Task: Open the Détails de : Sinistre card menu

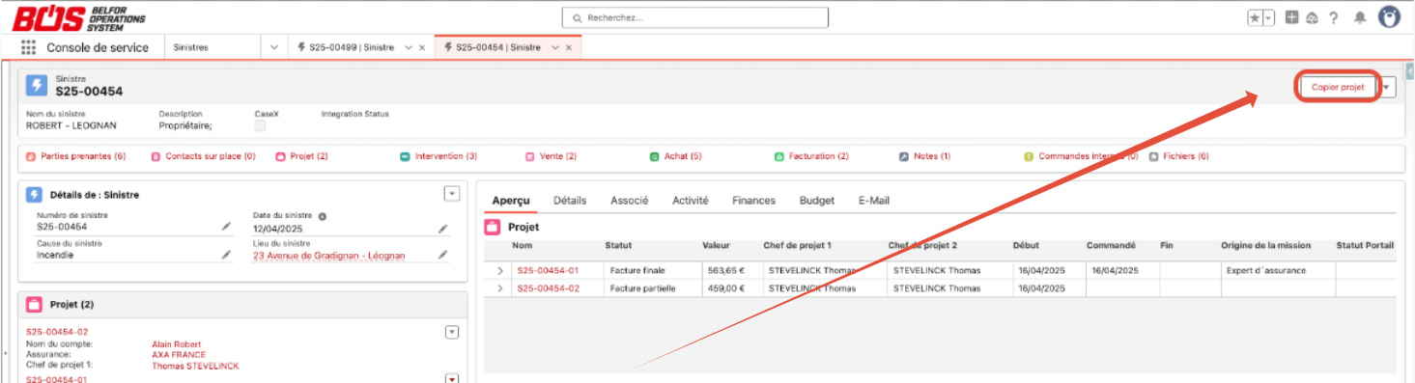Action: [451, 194]
